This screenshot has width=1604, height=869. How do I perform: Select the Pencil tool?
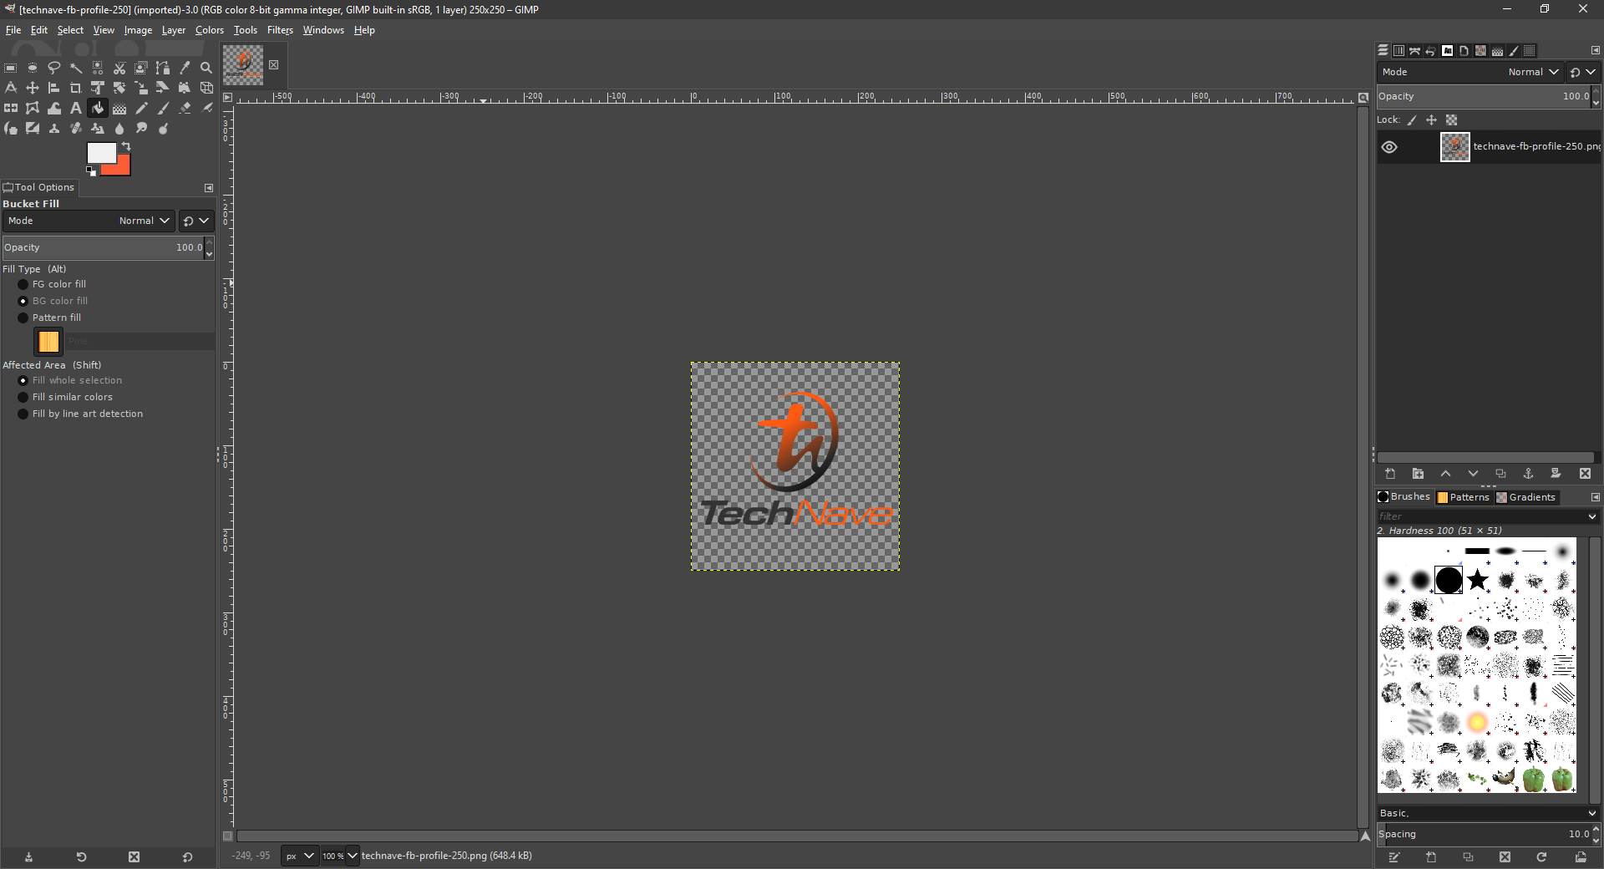(141, 108)
